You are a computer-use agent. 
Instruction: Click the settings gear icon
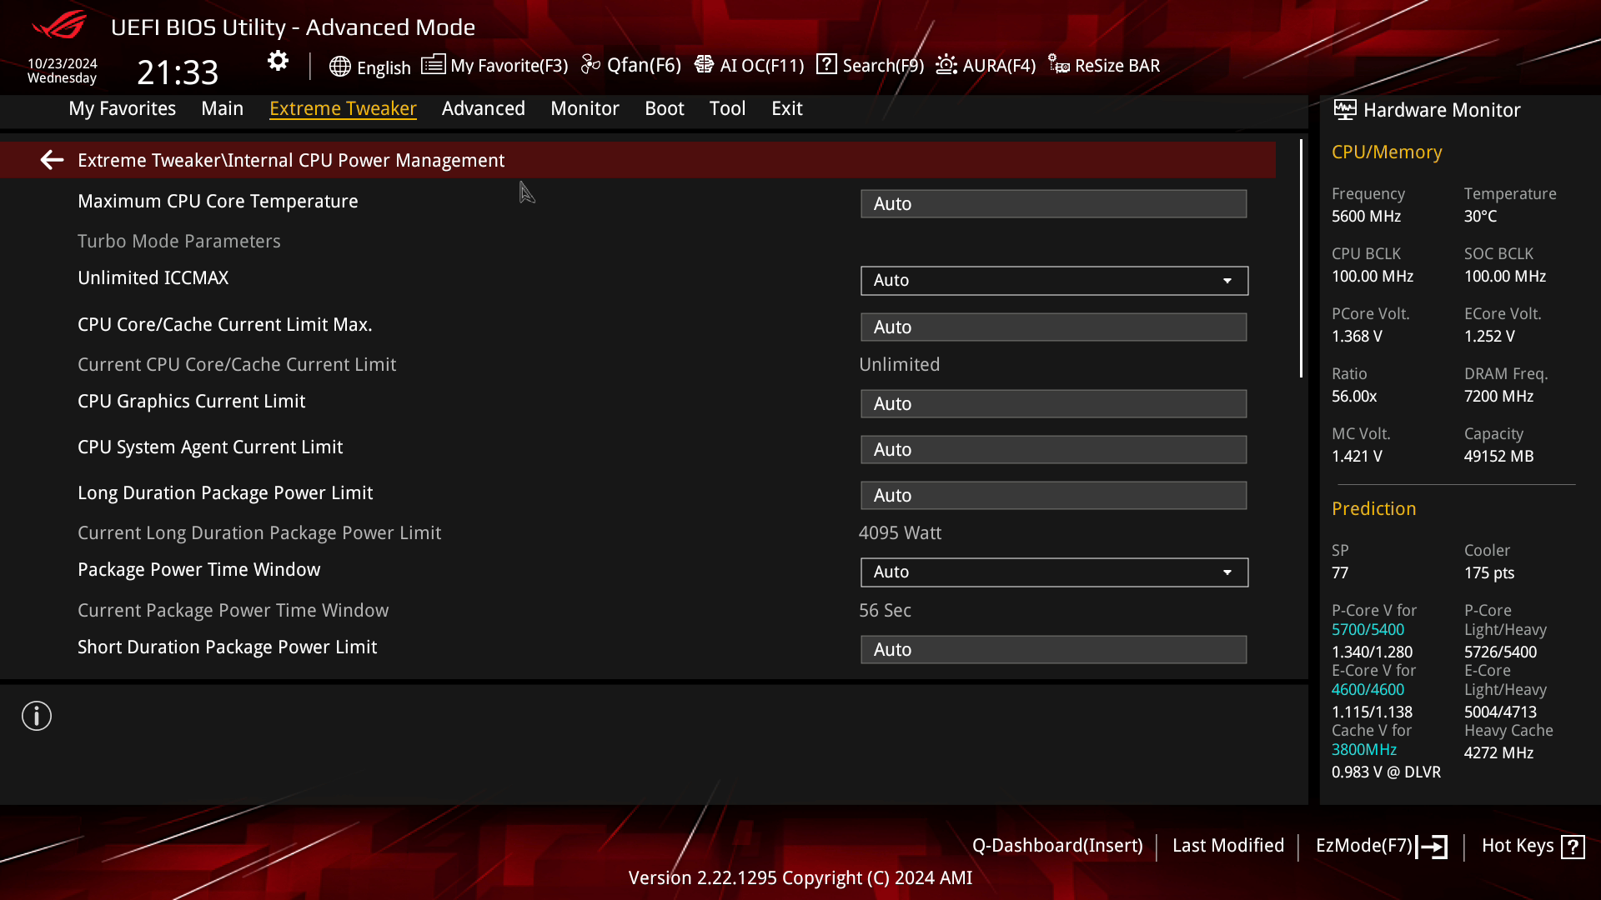coord(278,60)
